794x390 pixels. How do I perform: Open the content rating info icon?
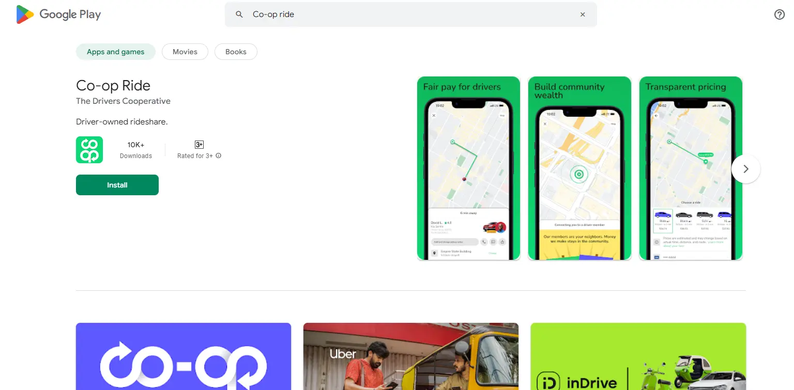tap(218, 155)
